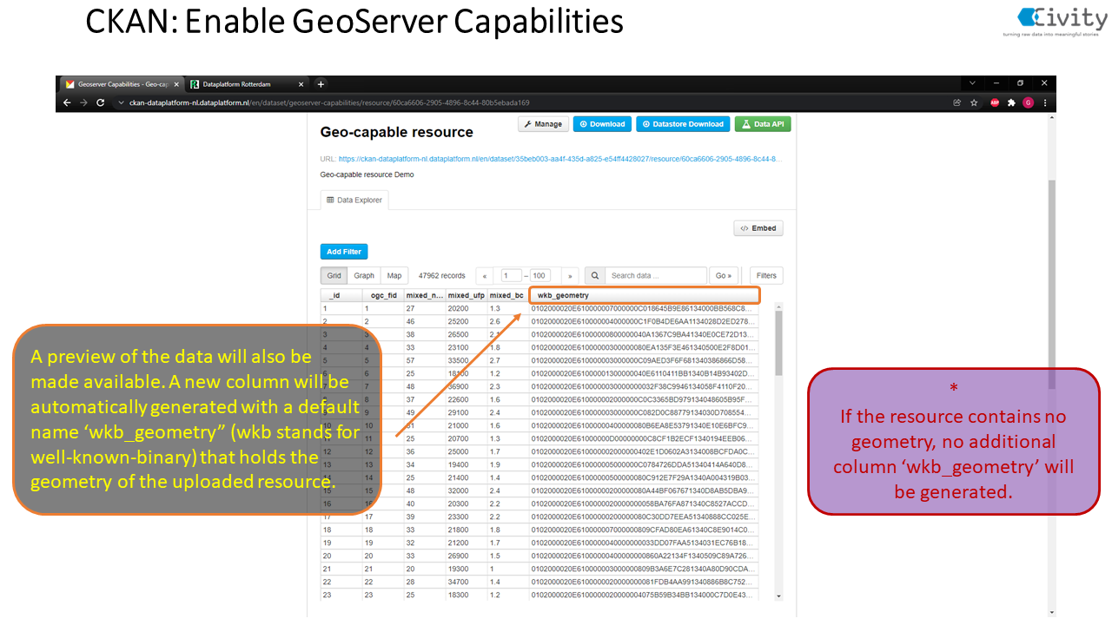Click the grid scrollbar down arrow
This screenshot has height=625, width=1112.
778,596
